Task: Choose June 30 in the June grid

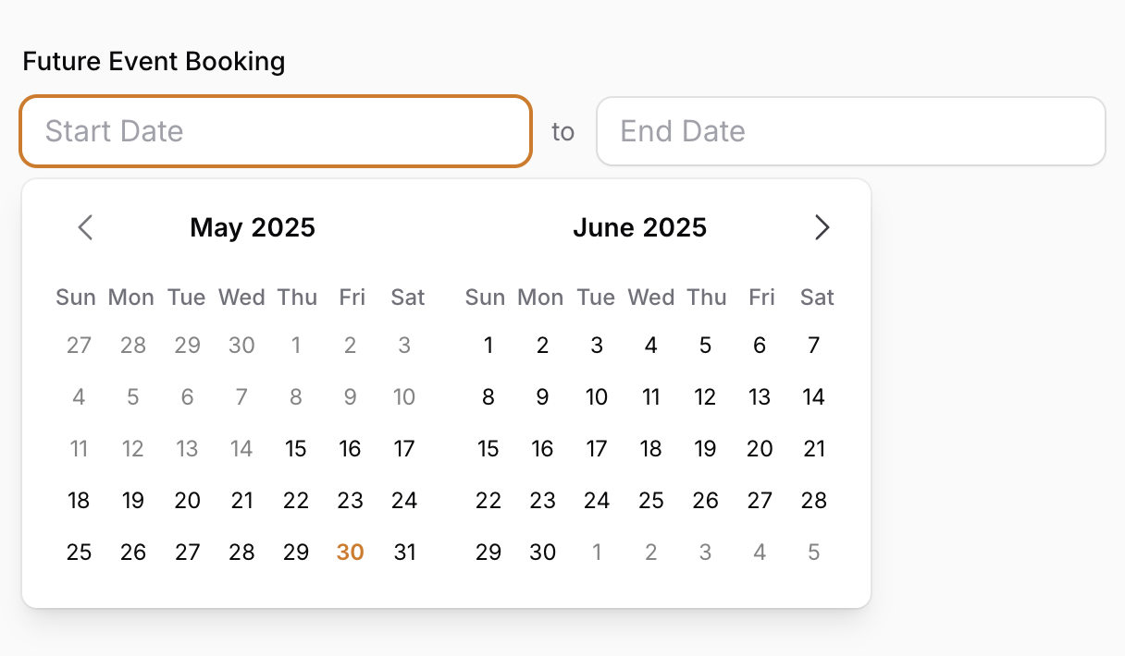Action: coord(542,553)
